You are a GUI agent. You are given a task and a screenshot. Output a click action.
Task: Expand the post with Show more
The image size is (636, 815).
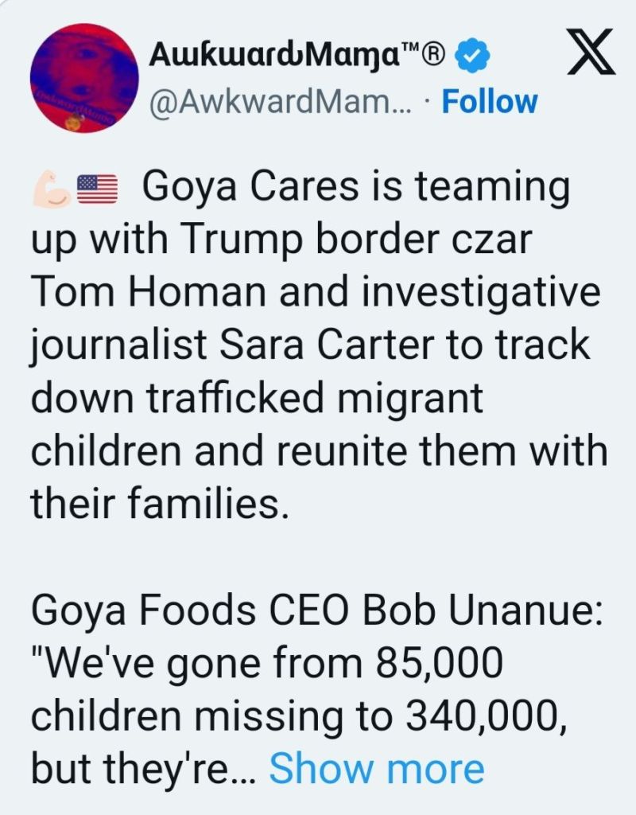376,768
